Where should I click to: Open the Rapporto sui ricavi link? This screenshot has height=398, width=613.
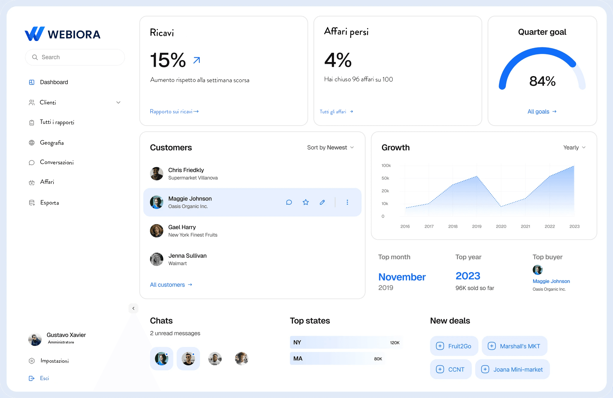(174, 111)
